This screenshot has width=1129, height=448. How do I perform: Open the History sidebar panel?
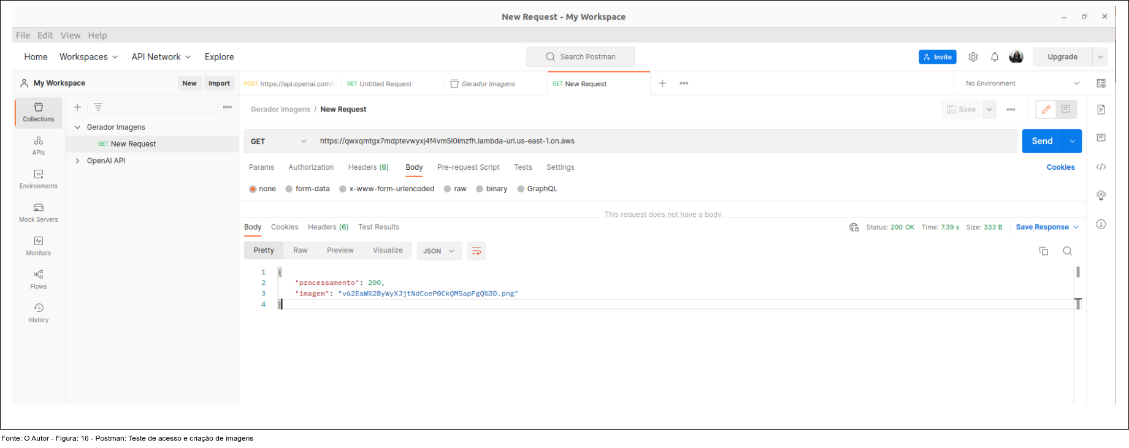(x=38, y=313)
